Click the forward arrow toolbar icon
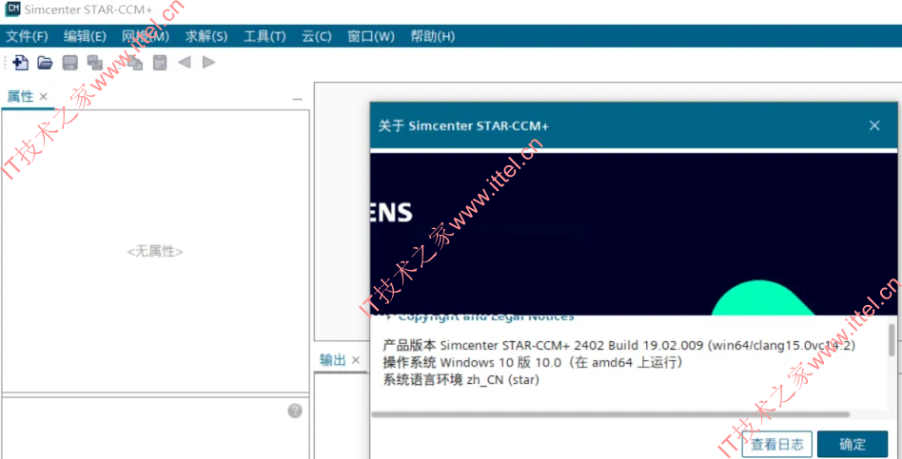The width and height of the screenshot is (902, 459). point(208,62)
